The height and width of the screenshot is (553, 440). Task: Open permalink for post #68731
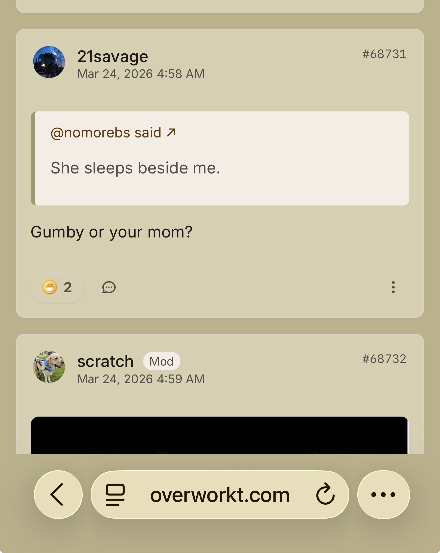tap(384, 54)
